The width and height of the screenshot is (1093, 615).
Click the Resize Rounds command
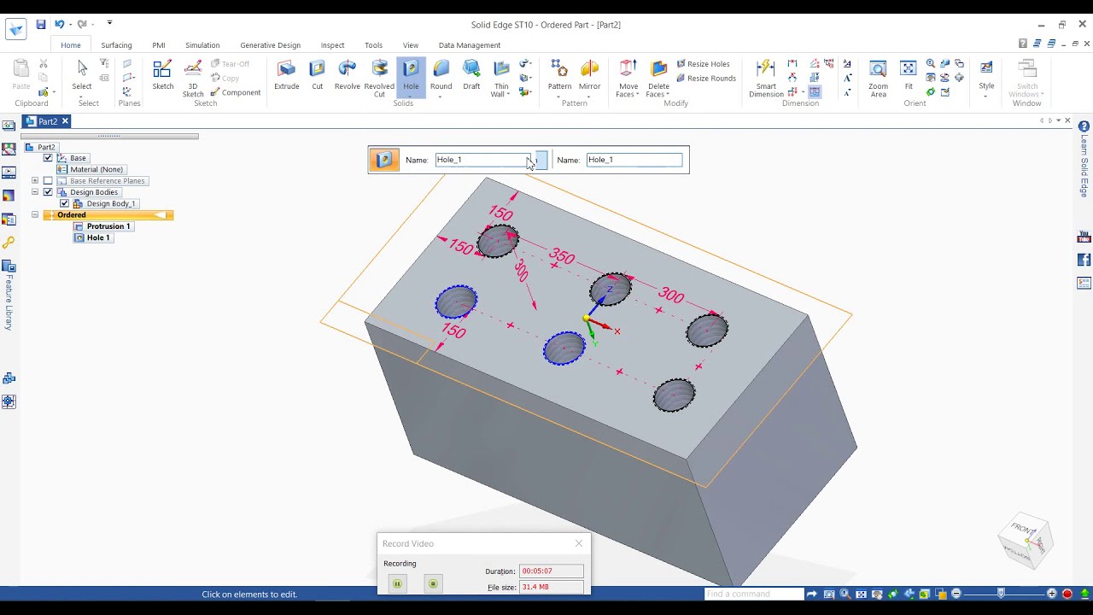coord(705,79)
